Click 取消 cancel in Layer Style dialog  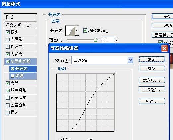coord(162,25)
